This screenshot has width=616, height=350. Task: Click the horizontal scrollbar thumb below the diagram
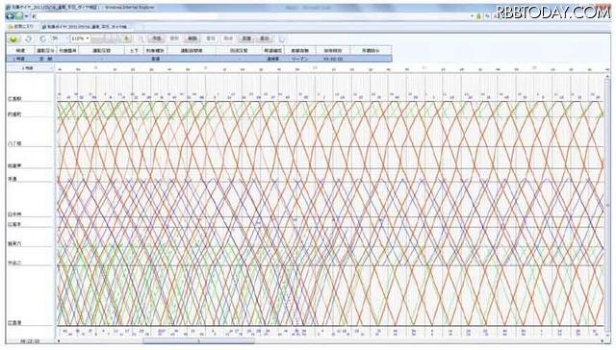pos(198,341)
